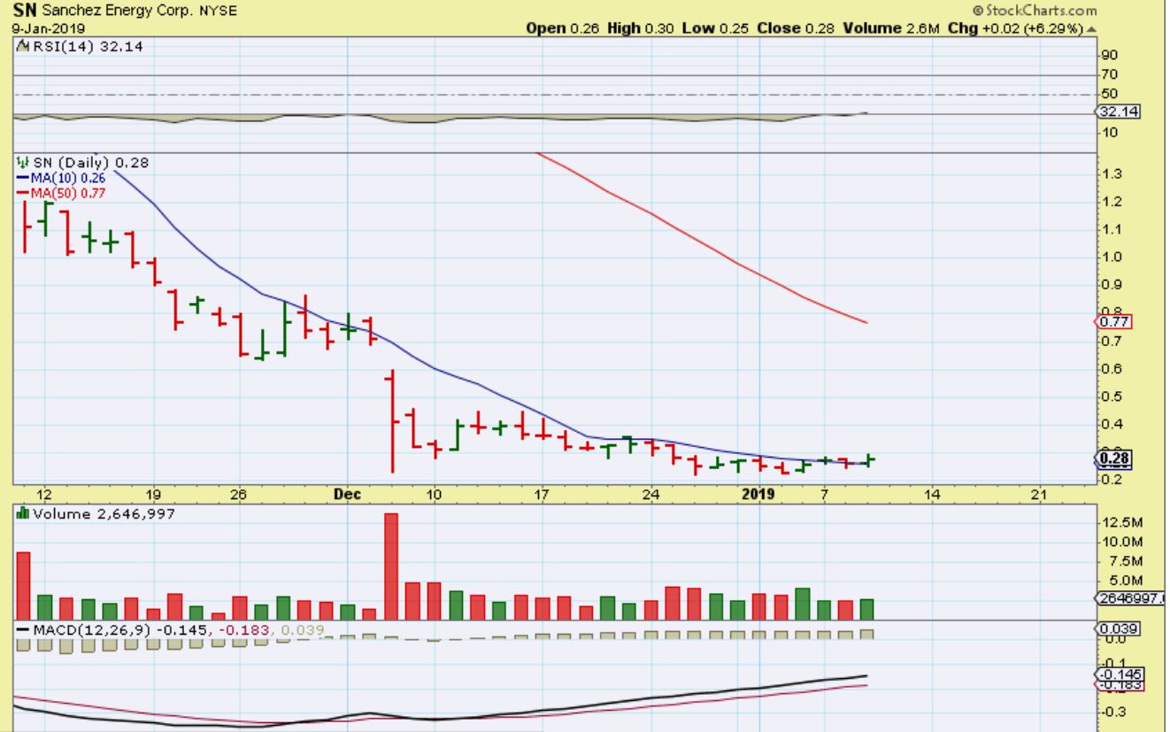Viewport: 1170px width, 732px height.
Task: Click the 26 date label on the date axis
Action: (x=239, y=494)
